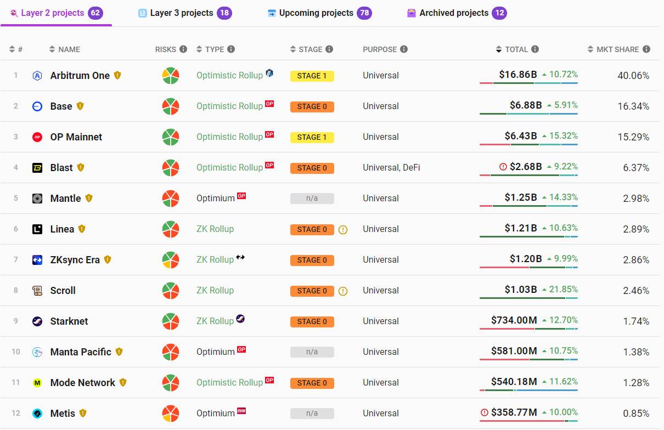Click the warning icon beside Scroll's stage
The width and height of the screenshot is (664, 430).
(x=343, y=291)
